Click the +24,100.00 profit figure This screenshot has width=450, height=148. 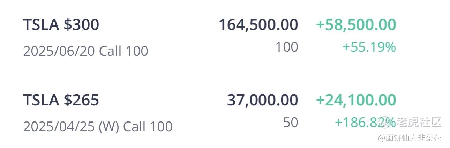356,100
